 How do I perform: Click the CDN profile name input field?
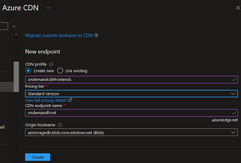(x=132, y=80)
